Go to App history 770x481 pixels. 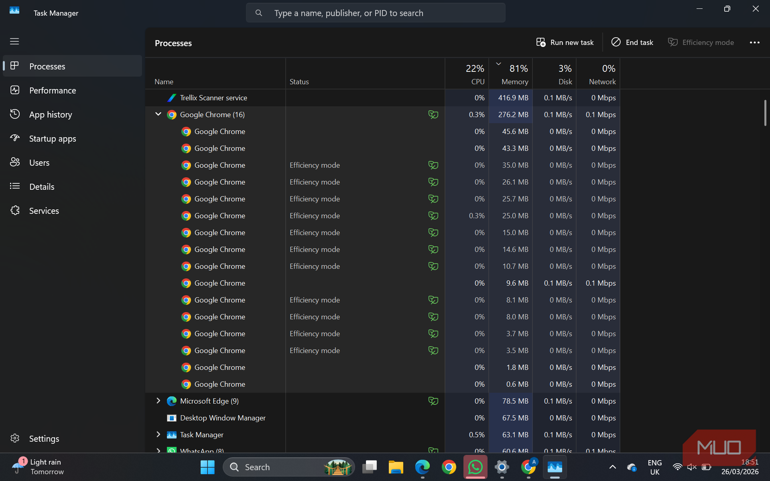click(73, 114)
